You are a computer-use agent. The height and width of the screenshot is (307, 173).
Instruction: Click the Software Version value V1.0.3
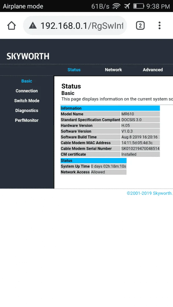click(x=140, y=131)
